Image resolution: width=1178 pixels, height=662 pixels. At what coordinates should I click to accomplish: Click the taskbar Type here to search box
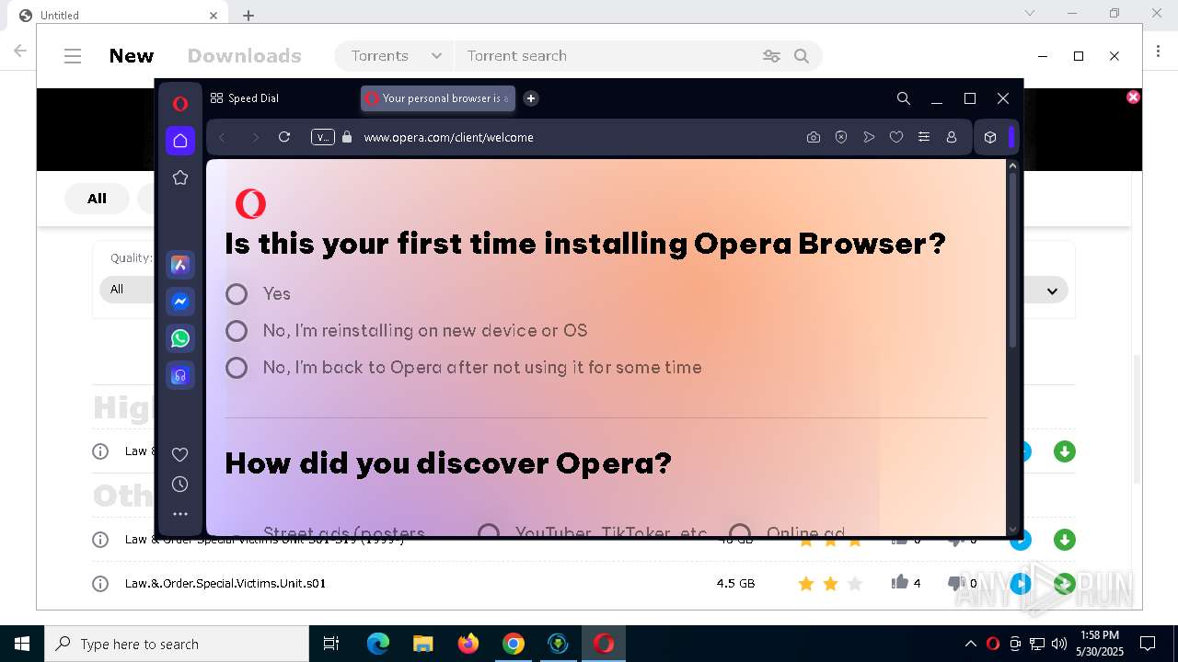[177, 644]
